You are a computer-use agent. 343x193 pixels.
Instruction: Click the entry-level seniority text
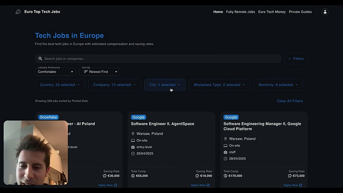[x=144, y=147]
